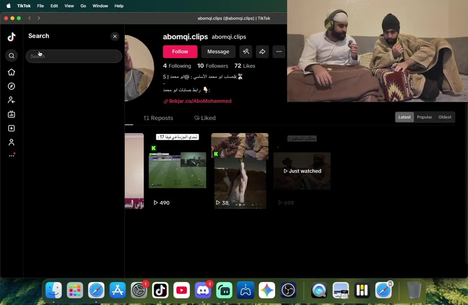
Task: Open the LIVE icon in the sidebar
Action: pyautogui.click(x=11, y=114)
